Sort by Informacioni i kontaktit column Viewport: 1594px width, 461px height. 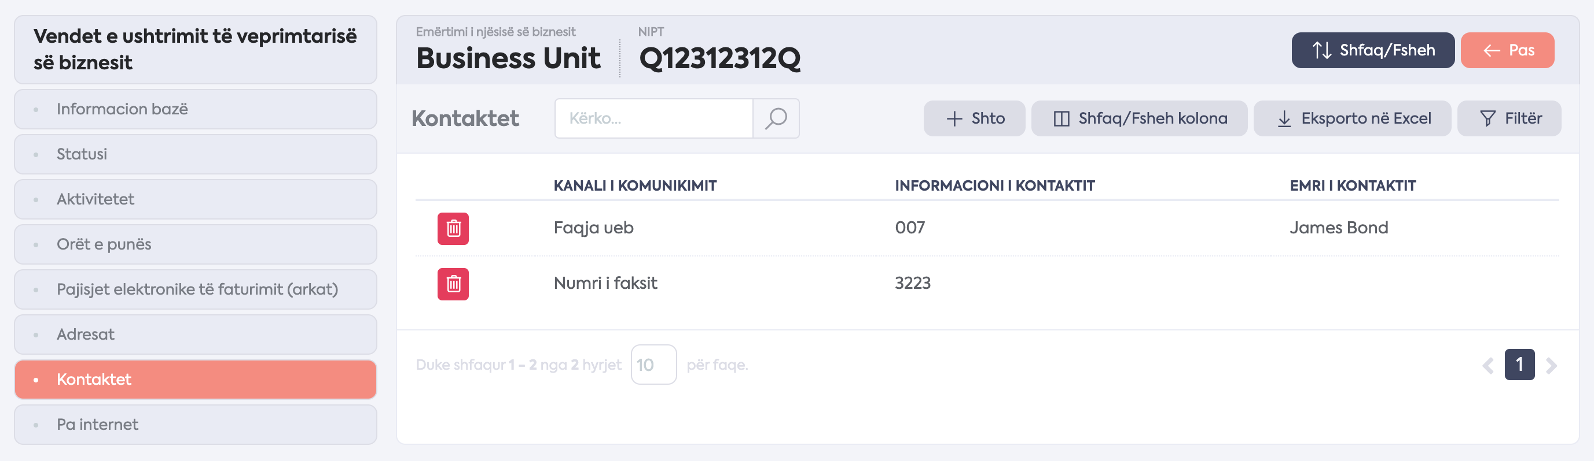[x=994, y=185]
